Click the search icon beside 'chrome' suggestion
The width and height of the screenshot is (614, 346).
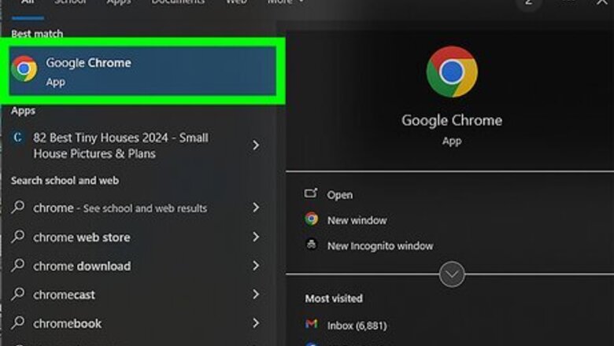18,208
